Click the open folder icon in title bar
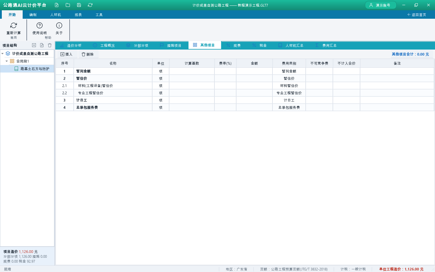This screenshot has height=272, width=435. tap(68, 5)
